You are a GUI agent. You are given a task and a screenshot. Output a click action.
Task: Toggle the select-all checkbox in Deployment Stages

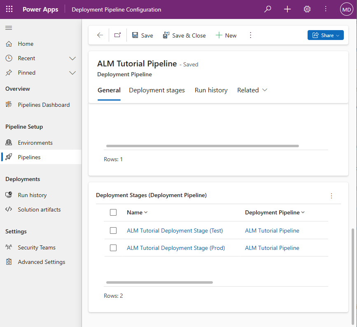[x=113, y=212]
